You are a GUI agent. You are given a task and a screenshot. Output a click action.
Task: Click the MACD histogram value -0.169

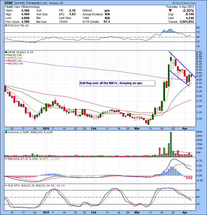[x=55, y=159]
